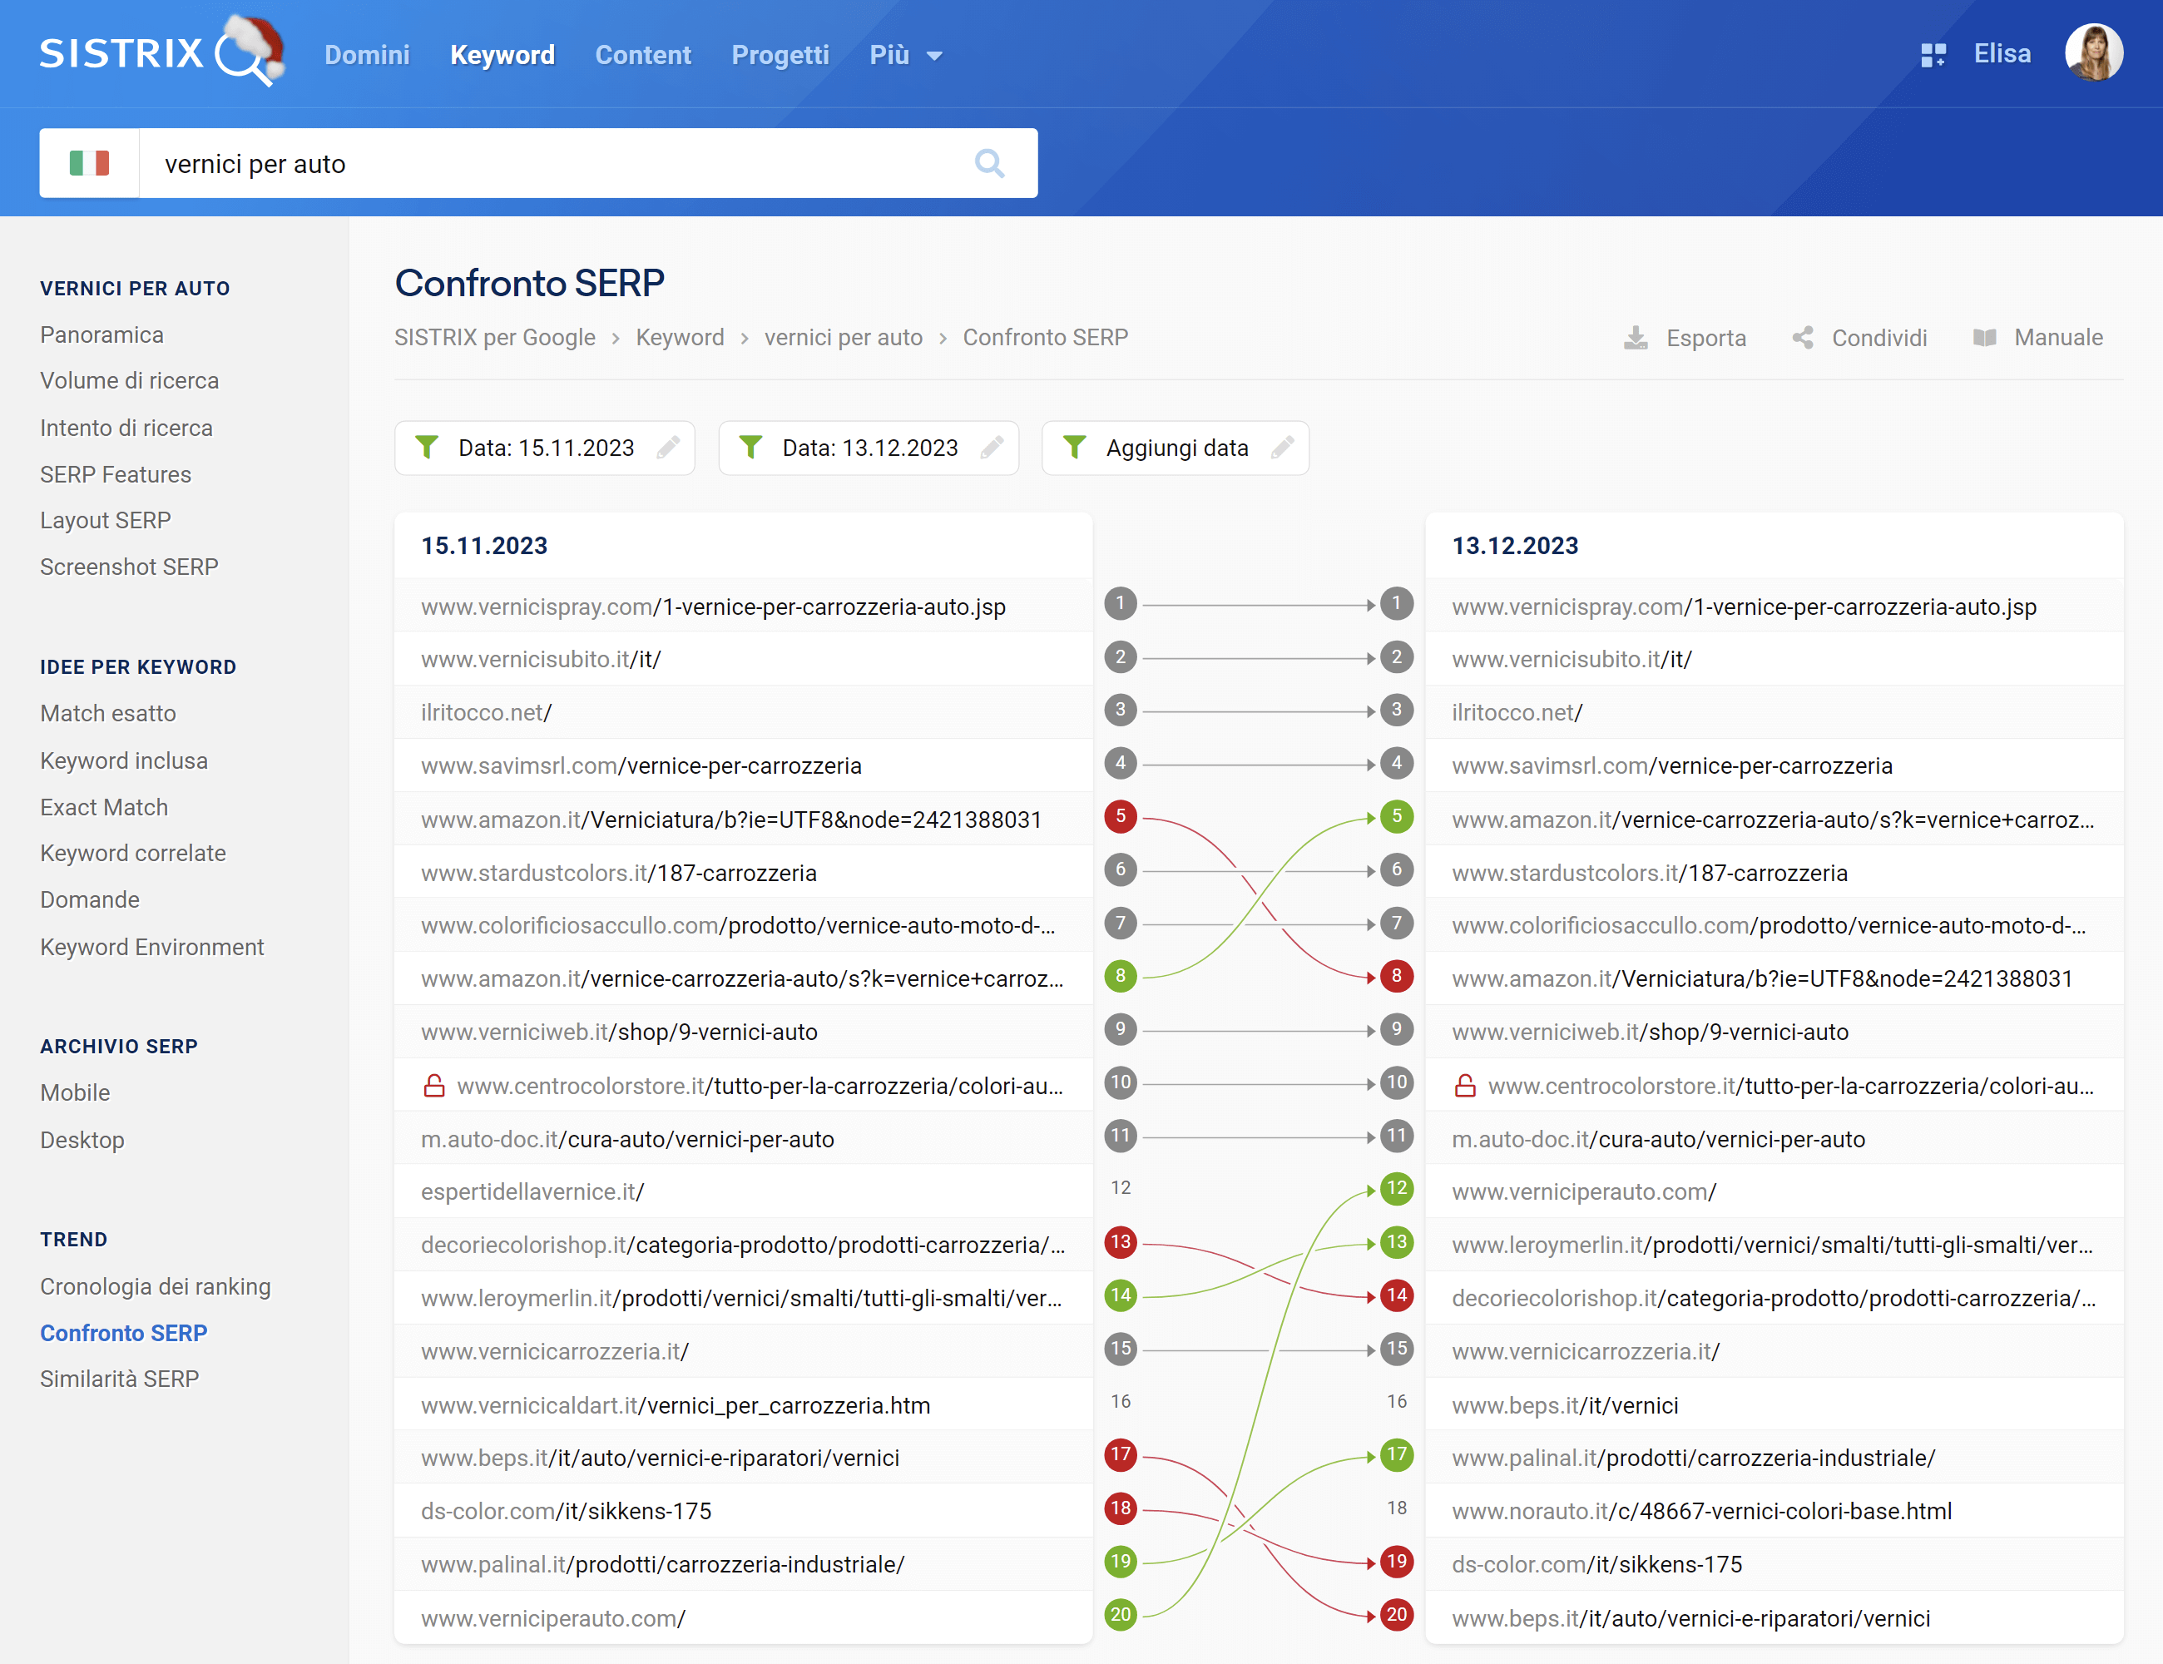Open ilritocco.net/ in the 15.11.2023 column

click(x=487, y=712)
